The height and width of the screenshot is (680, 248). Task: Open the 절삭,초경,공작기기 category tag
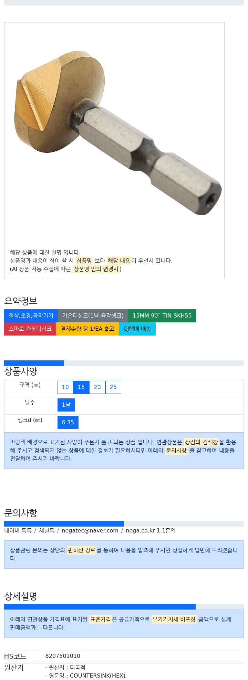(31, 315)
